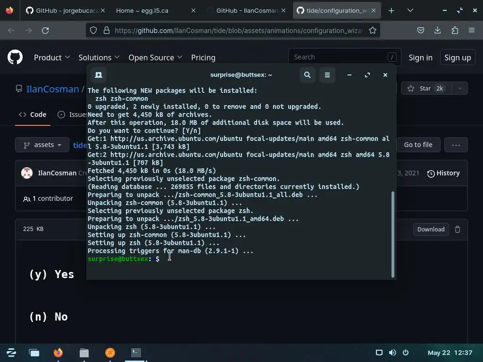Image resolution: width=483 pixels, height=362 pixels.
Task: Search in the terminal window
Action: pos(308,75)
